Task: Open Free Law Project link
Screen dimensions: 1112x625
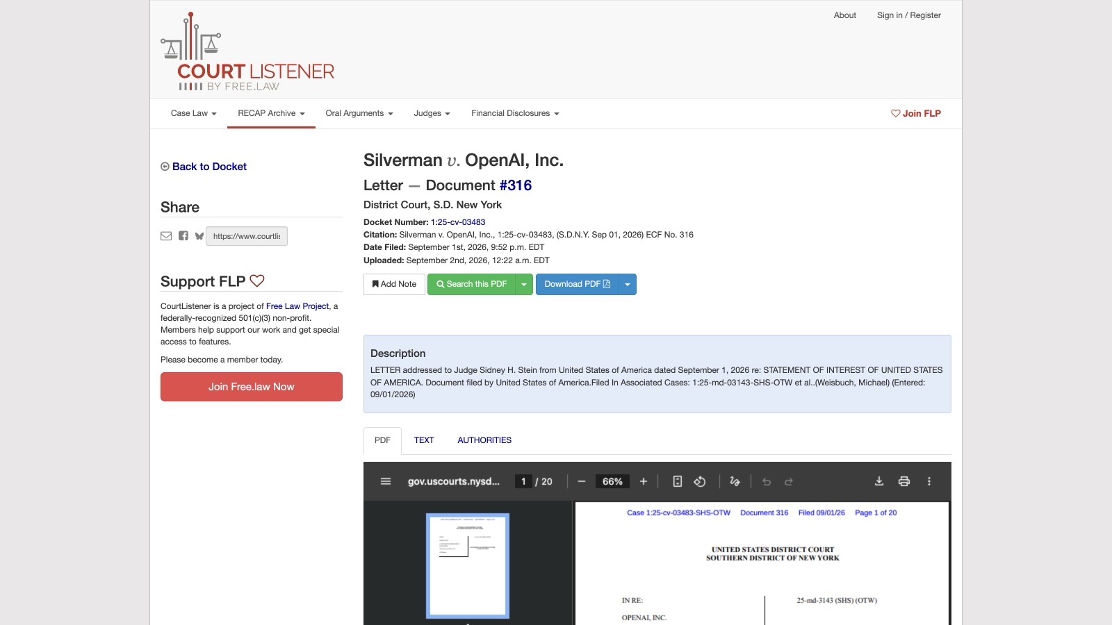Action: click(x=297, y=306)
